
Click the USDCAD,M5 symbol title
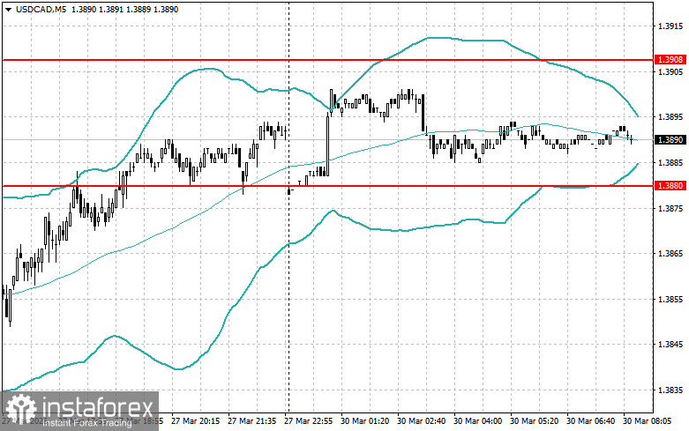coord(41,9)
